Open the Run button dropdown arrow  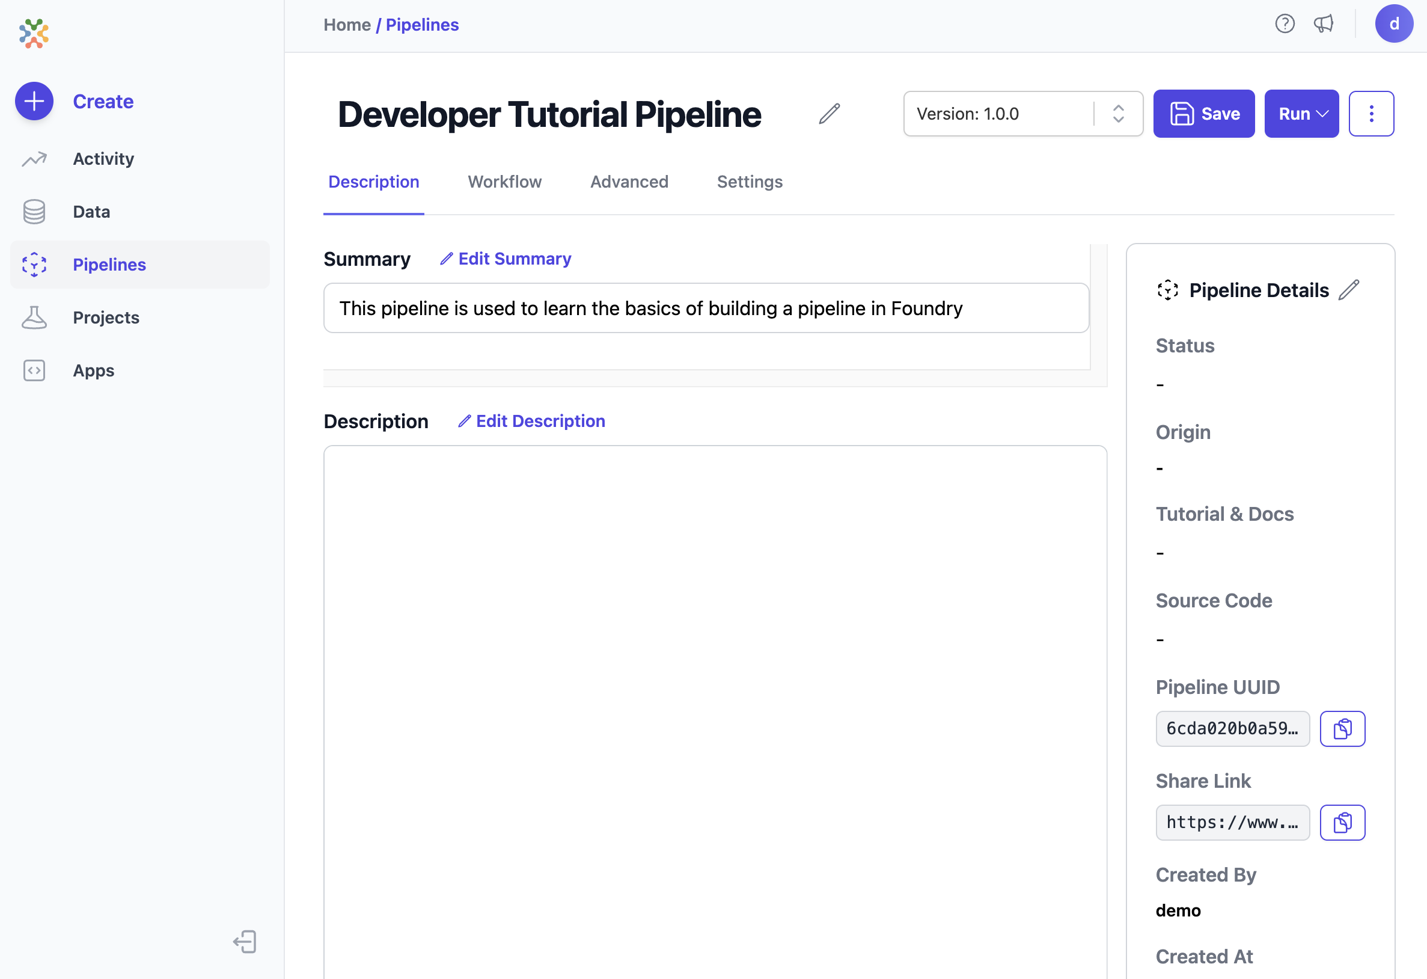1324,114
